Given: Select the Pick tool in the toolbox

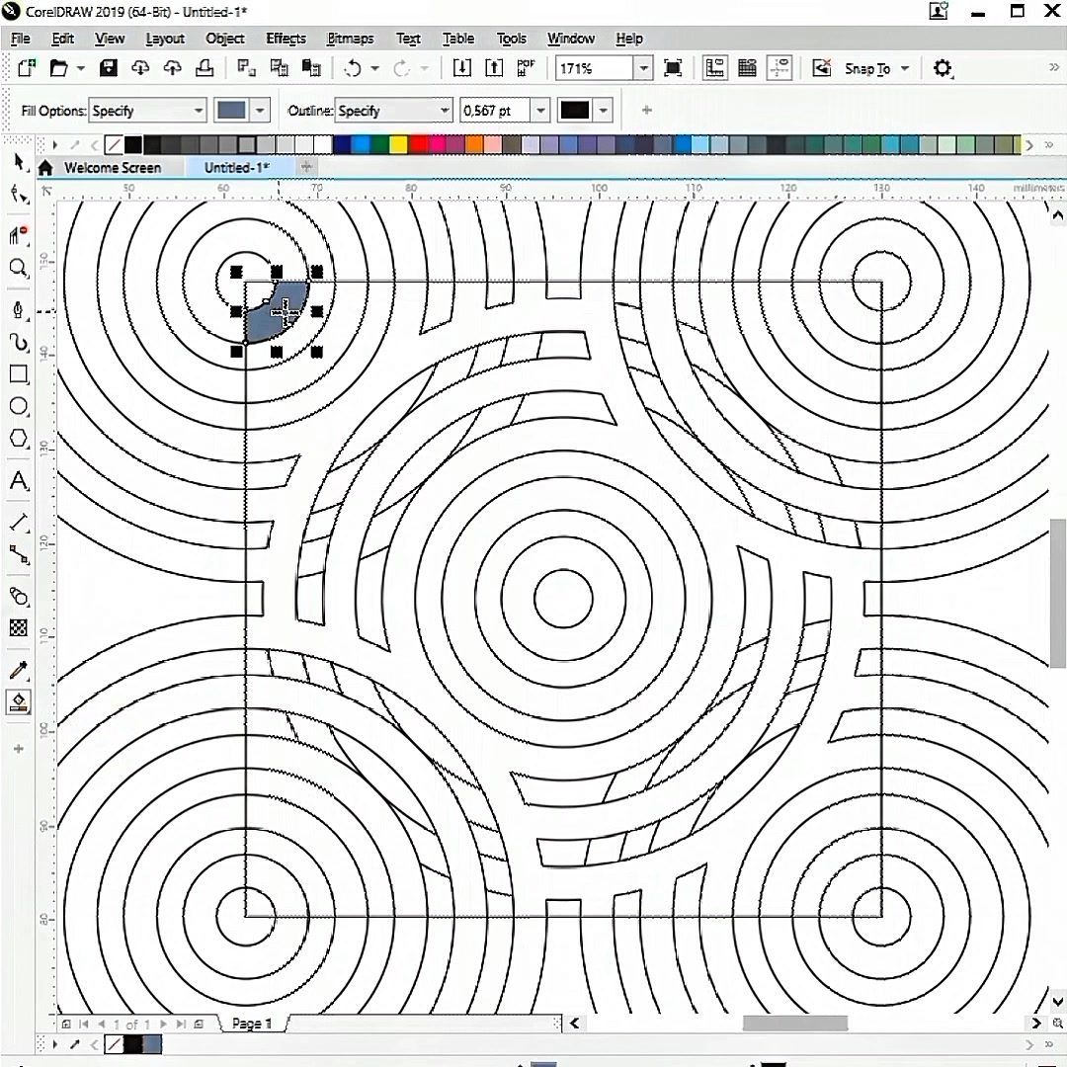Looking at the screenshot, I should (19, 163).
